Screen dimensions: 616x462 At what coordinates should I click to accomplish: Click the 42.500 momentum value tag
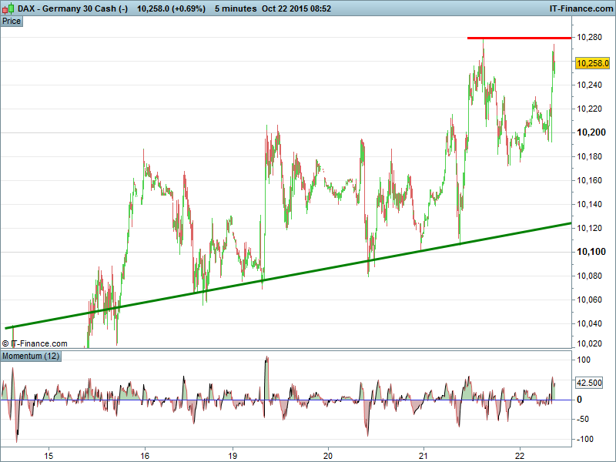(589, 383)
